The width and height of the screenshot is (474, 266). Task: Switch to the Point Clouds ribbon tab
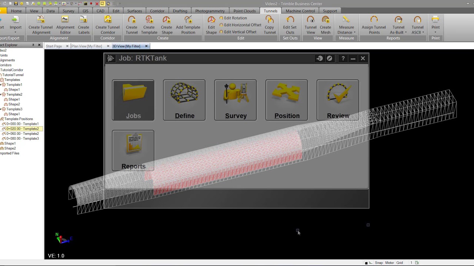point(244,11)
